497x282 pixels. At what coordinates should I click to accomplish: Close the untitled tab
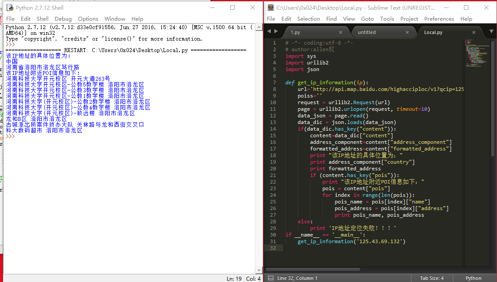click(407, 32)
